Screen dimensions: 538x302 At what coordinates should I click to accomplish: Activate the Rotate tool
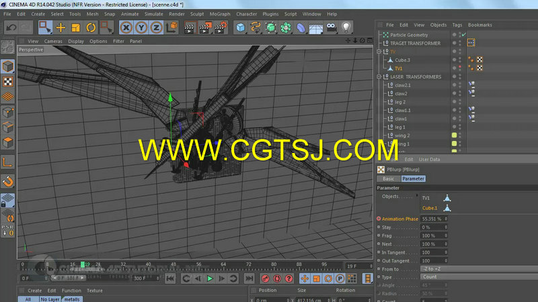pyautogui.click(x=91, y=28)
